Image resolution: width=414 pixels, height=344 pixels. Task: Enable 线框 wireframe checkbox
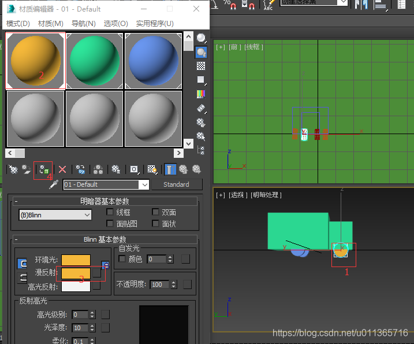coord(110,212)
